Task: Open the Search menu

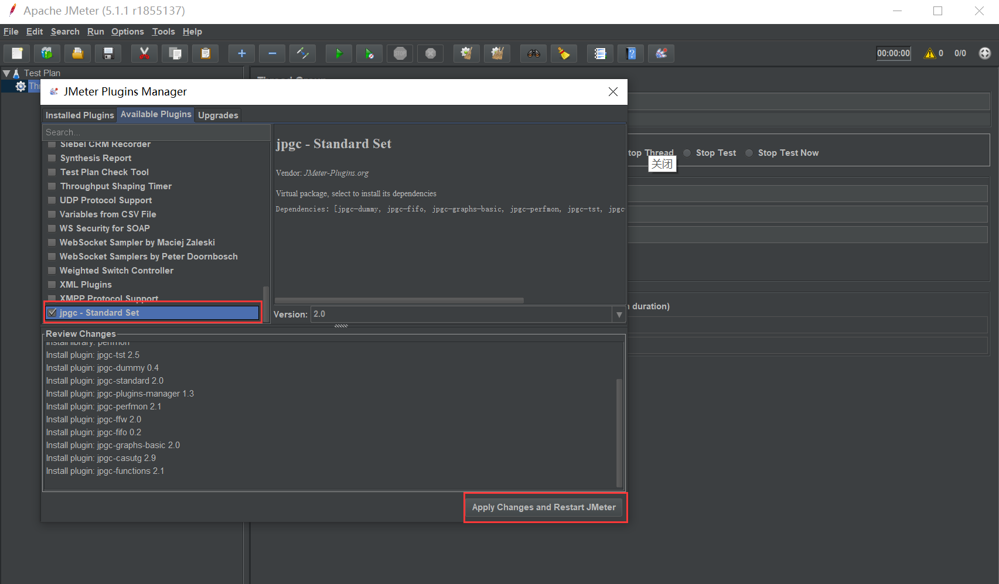Action: coord(65,32)
